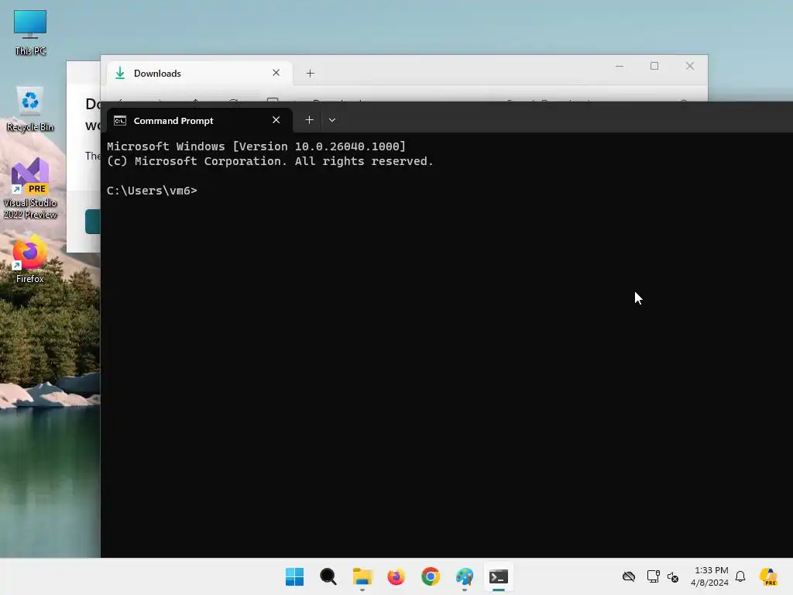Open the Paint app from the taskbar
The height and width of the screenshot is (595, 793).
click(x=465, y=576)
